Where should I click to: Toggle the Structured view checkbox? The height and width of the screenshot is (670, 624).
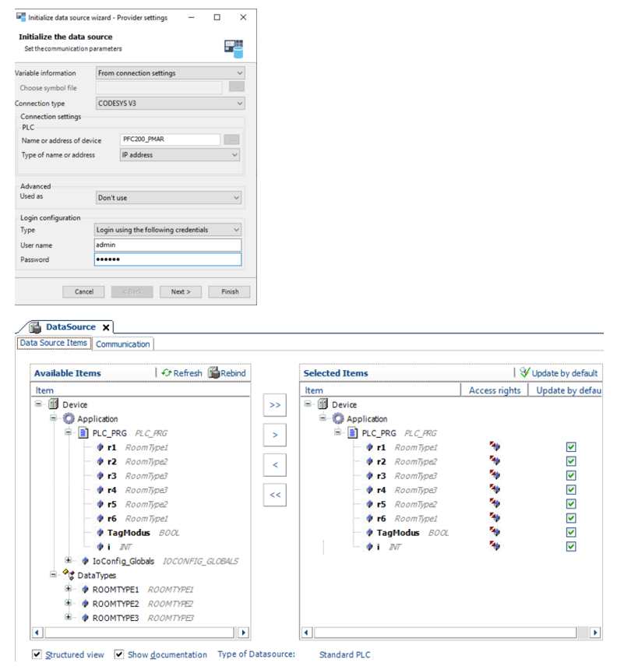point(37,654)
